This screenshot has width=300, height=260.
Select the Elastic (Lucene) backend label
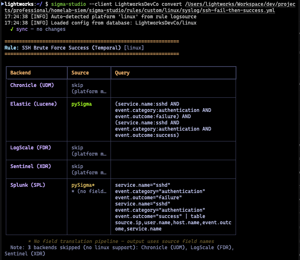[x=33, y=104]
